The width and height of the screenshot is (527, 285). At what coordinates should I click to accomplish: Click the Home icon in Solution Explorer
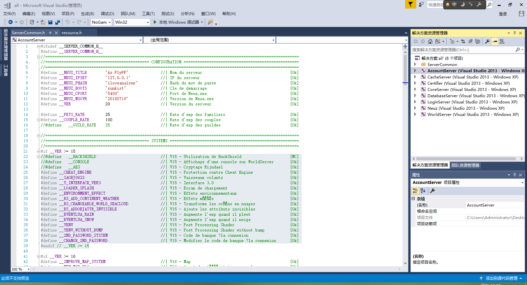tap(430, 41)
